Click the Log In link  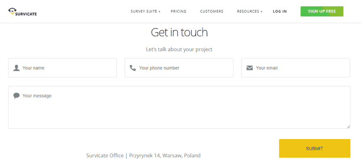point(280,11)
